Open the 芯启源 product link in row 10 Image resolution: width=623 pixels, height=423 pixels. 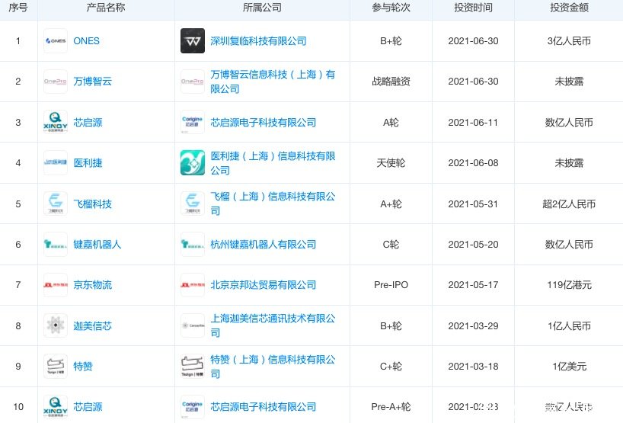point(88,407)
